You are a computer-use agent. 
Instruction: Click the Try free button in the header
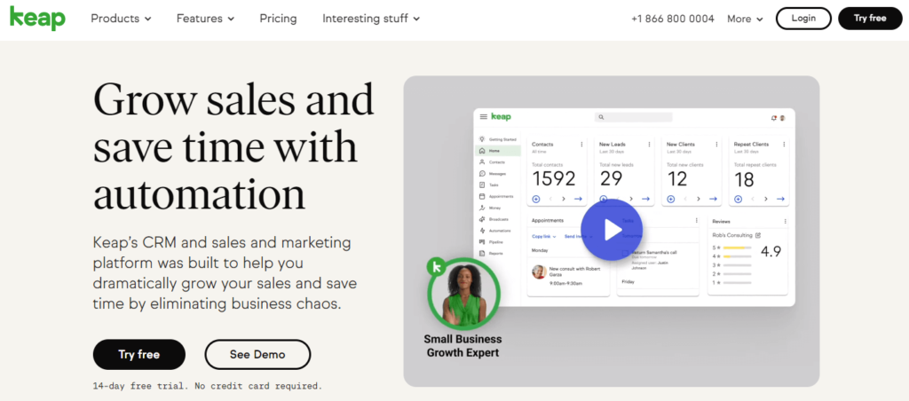tap(870, 18)
